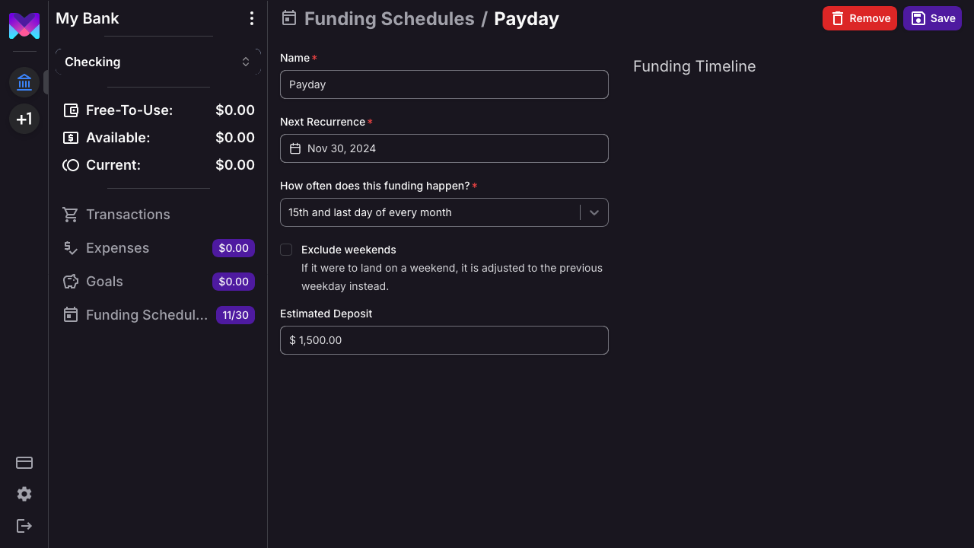Go to Transactions page
The image size is (974, 548).
pyautogui.click(x=128, y=215)
